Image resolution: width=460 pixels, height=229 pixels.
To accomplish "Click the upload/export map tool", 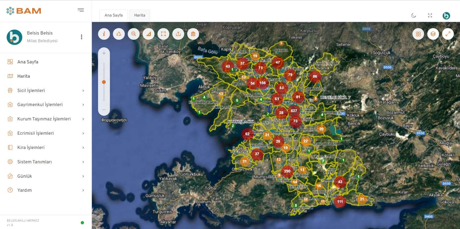I will tap(178, 34).
